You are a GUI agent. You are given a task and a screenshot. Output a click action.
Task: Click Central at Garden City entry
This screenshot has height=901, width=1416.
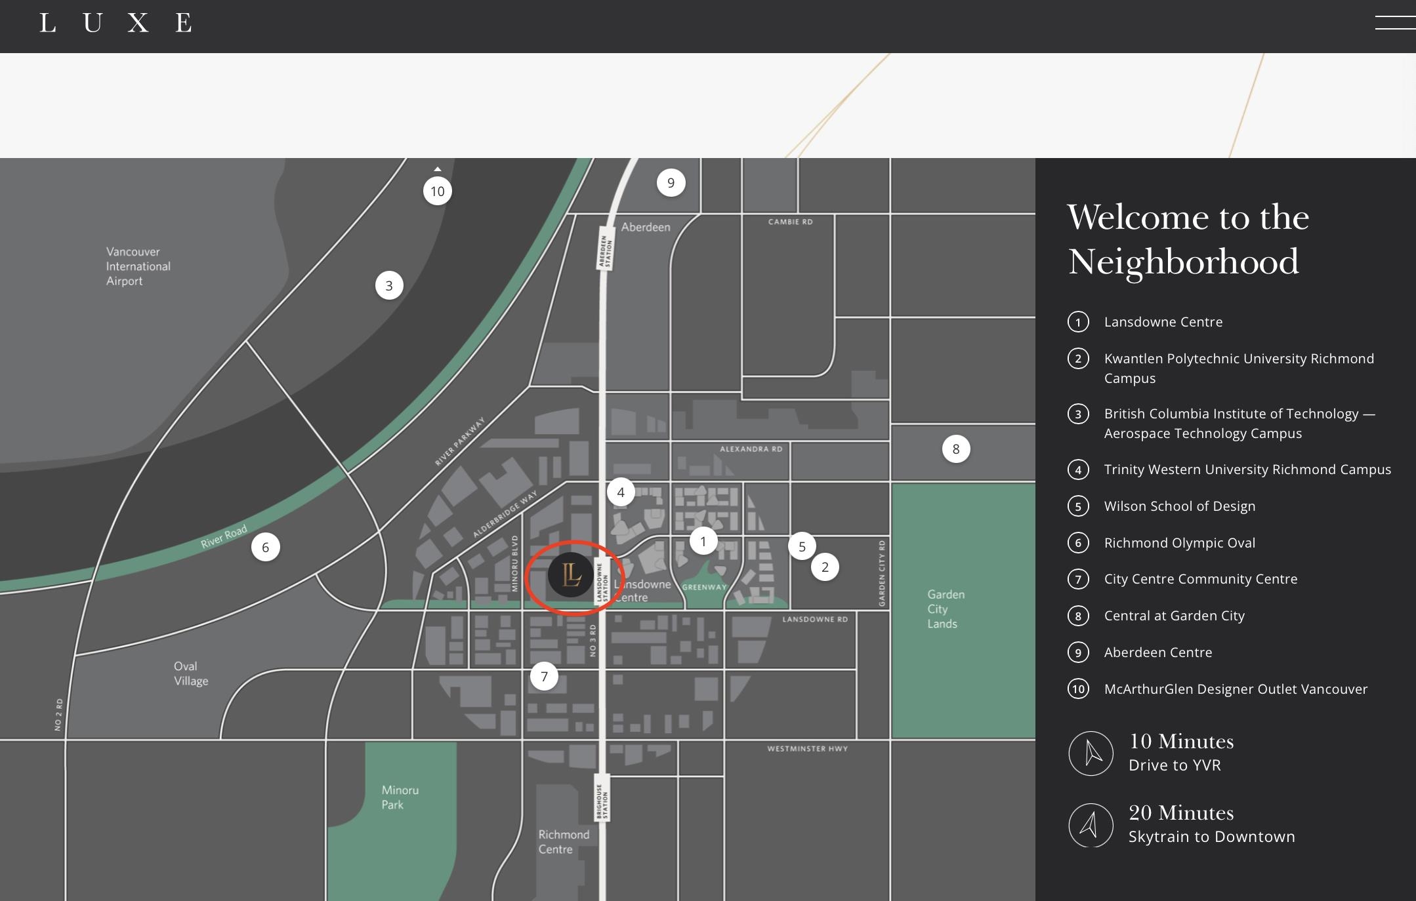pyautogui.click(x=1175, y=616)
